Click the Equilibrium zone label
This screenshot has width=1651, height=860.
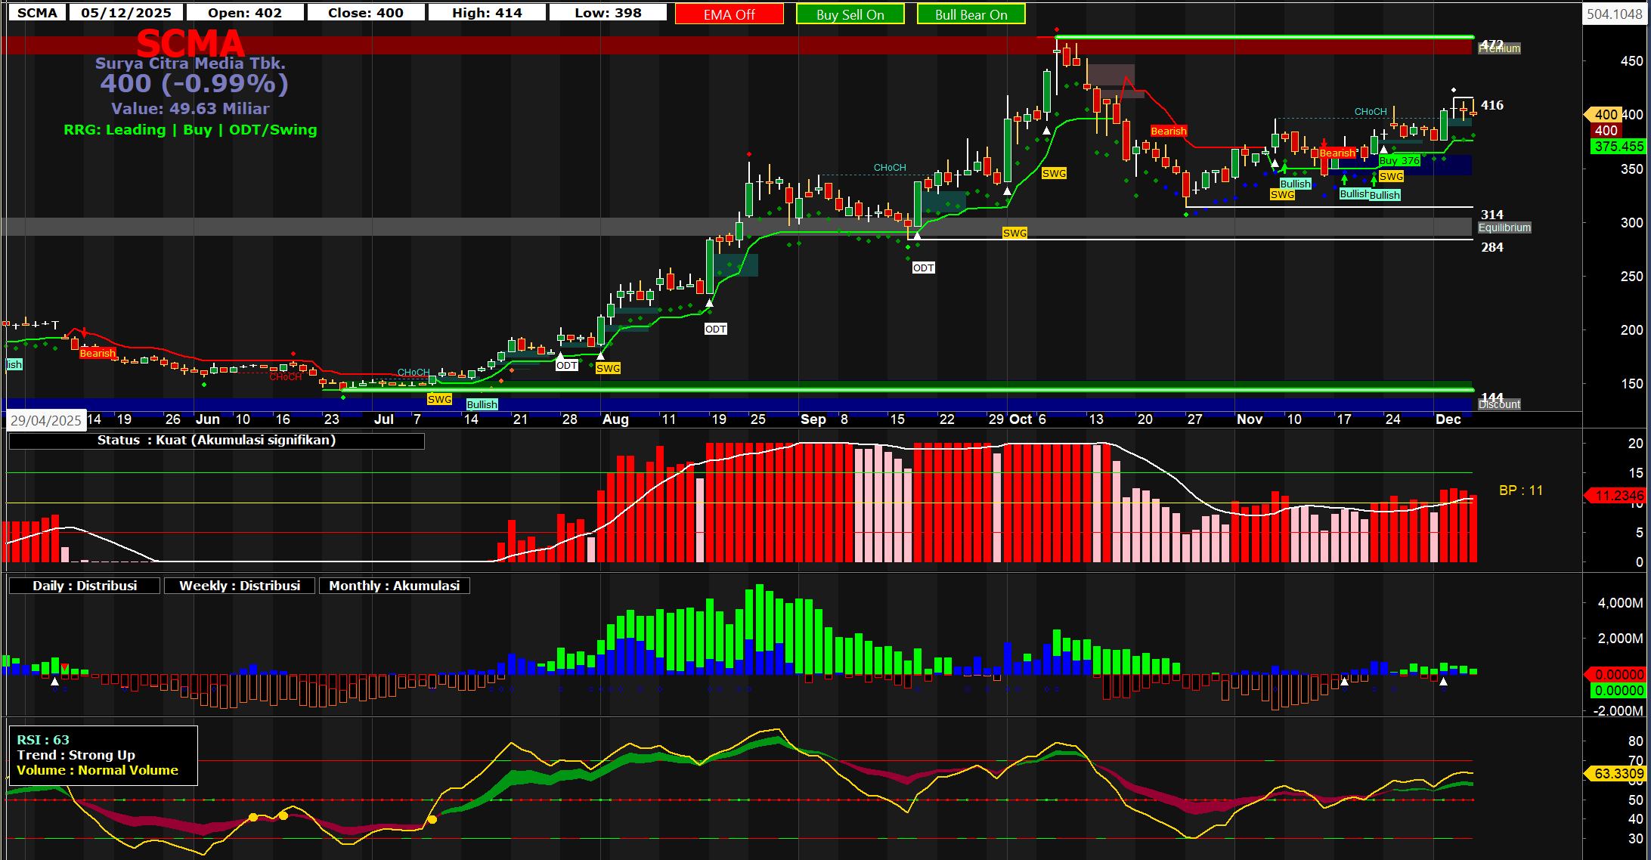[x=1504, y=227]
